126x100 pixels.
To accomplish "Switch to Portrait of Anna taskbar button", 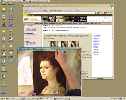I will (x=29, y=99).
